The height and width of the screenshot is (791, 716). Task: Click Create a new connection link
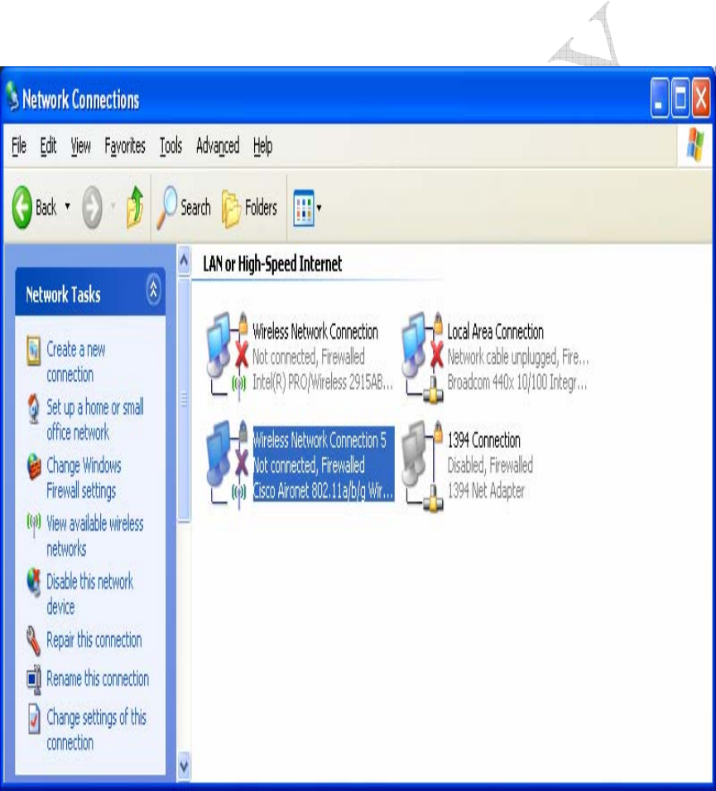click(x=76, y=362)
